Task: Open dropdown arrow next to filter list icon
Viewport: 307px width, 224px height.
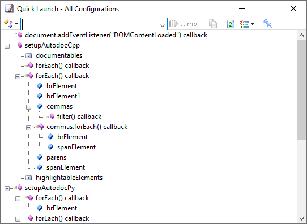Action: 253,24
